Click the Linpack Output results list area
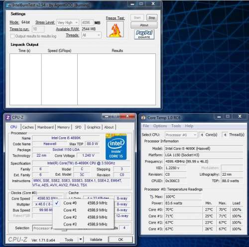The width and height of the screenshot is (249, 247). (x=83, y=79)
